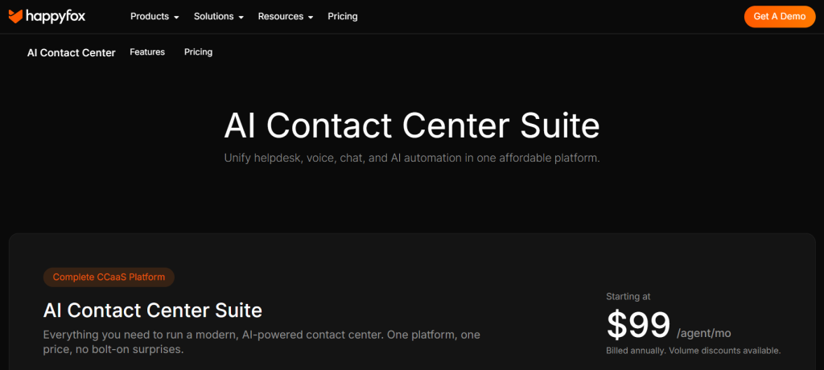The width and height of the screenshot is (824, 370).
Task: Go to Pricing in the top navigation bar
Action: [x=343, y=16]
